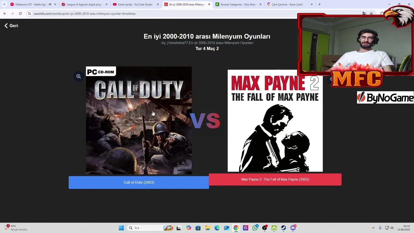This screenshot has width=414, height=233.
Task: Open the Kanal içeriği YouTube Studio tab
Action: point(135,5)
